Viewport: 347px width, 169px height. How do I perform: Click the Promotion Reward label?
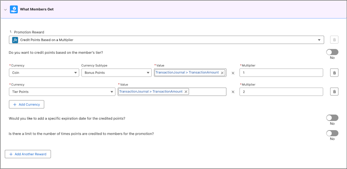click(x=29, y=32)
